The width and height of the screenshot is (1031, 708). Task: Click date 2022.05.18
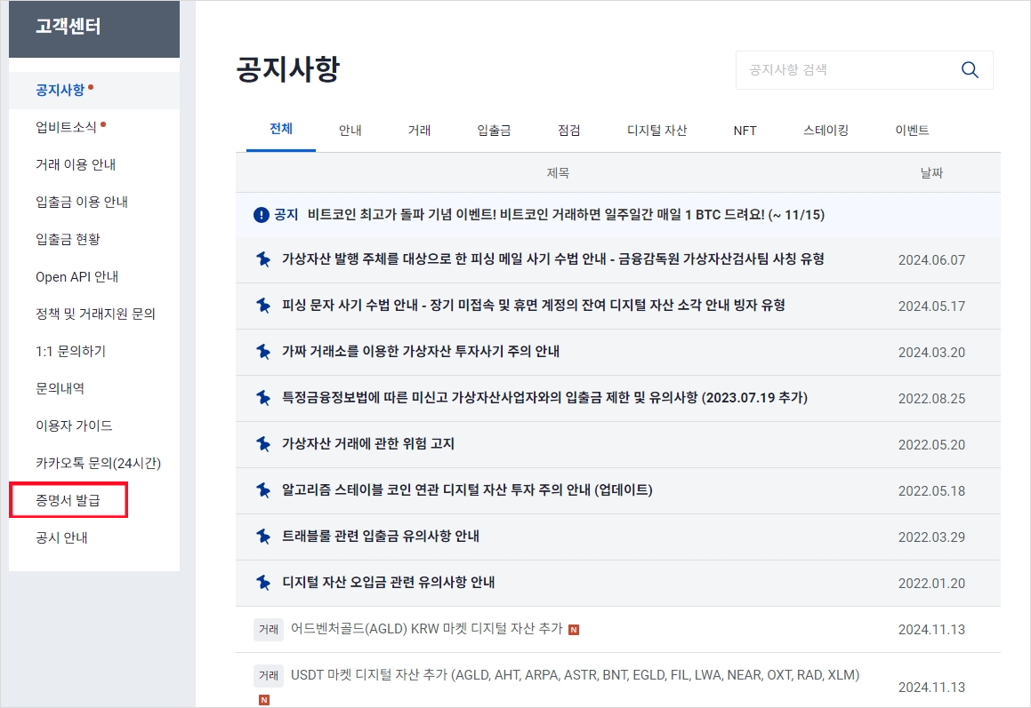931,490
